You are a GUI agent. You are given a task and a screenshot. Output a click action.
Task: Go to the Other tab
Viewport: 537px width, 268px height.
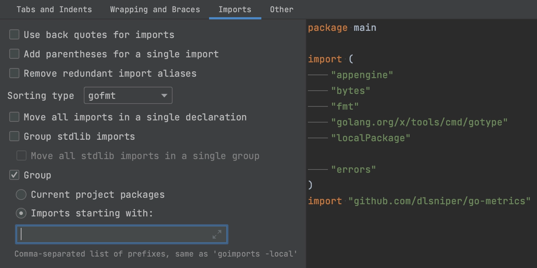[x=282, y=10]
